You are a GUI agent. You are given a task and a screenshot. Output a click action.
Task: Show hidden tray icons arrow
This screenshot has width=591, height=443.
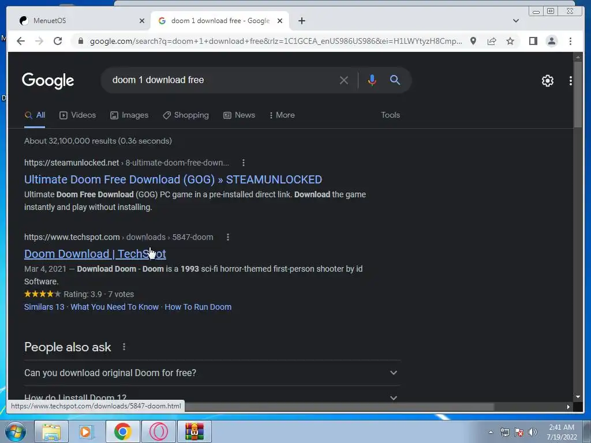click(x=491, y=433)
